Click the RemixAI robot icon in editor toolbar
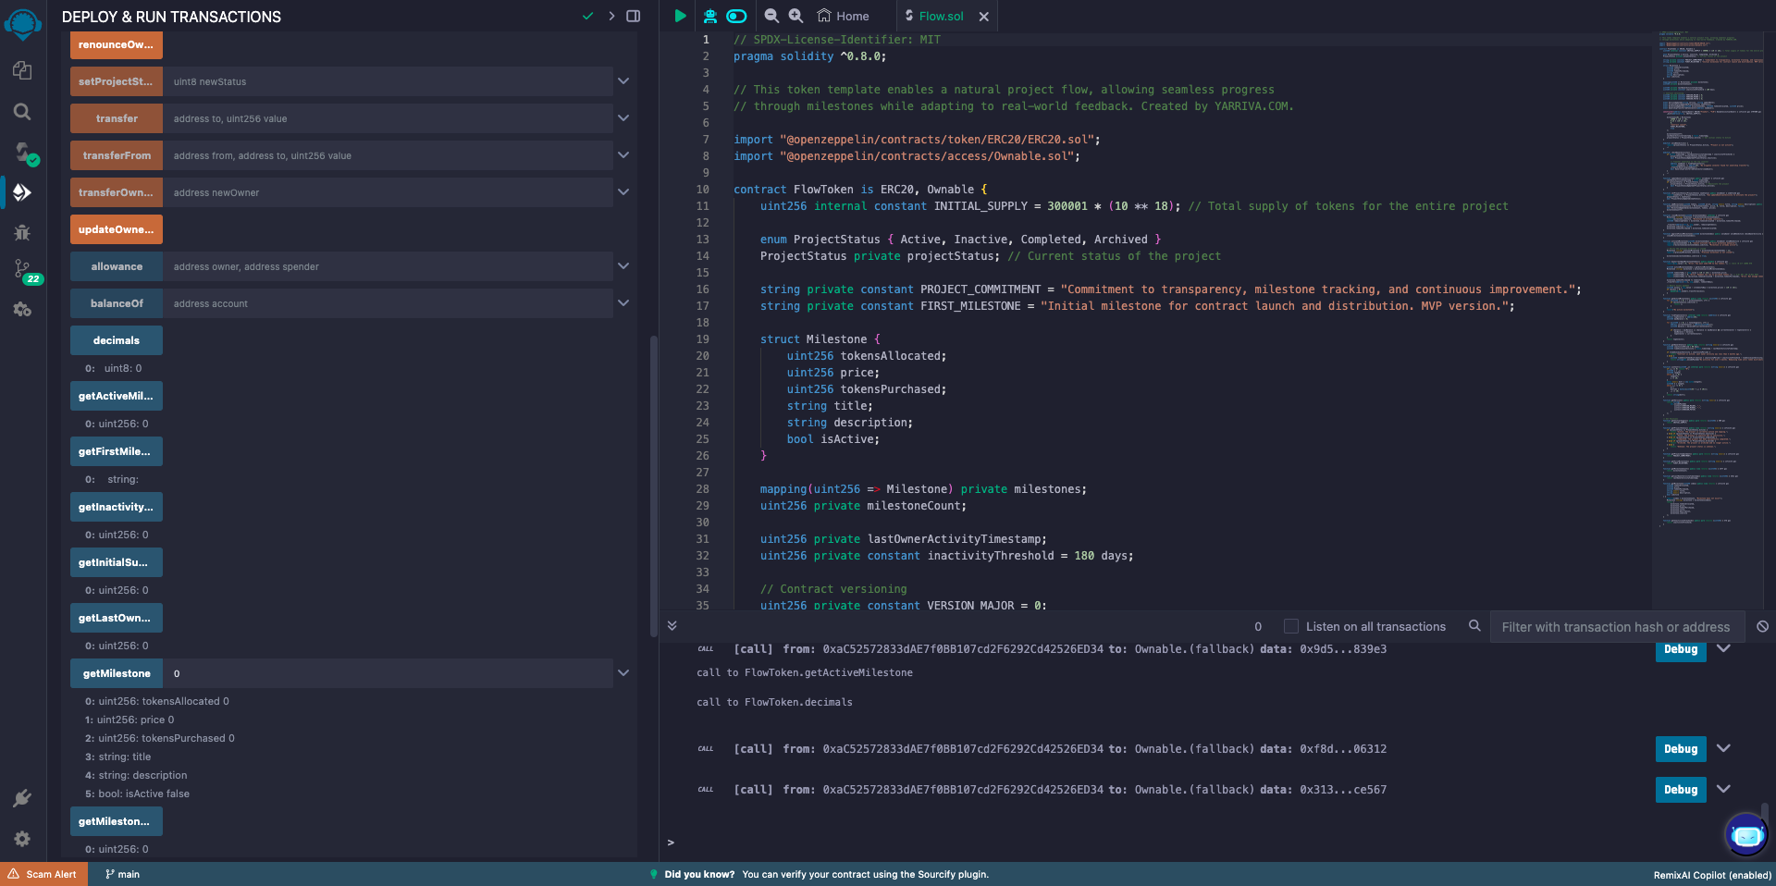Screen dimensions: 1776x886 coord(709,16)
